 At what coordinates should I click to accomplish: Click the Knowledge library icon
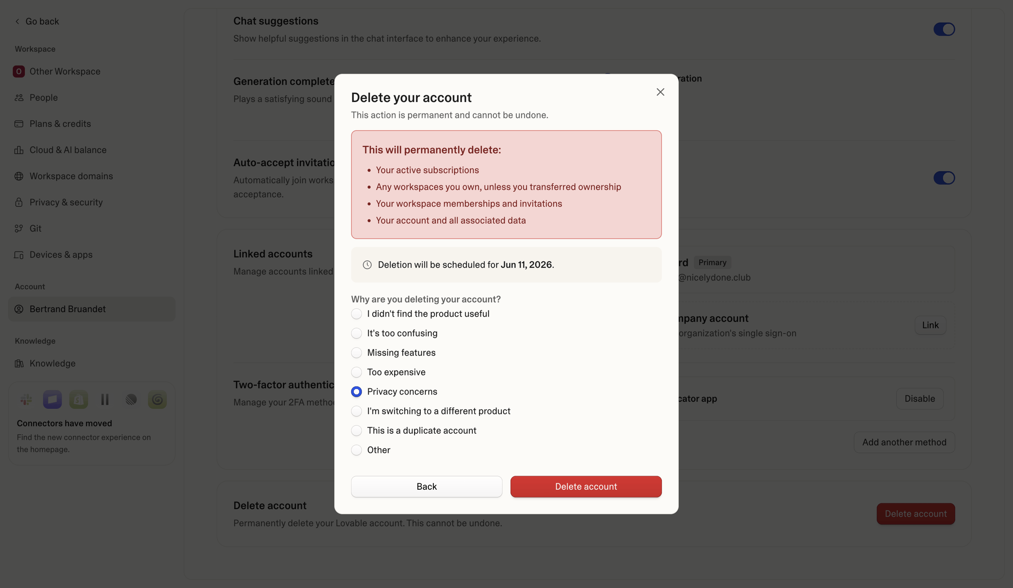[19, 363]
